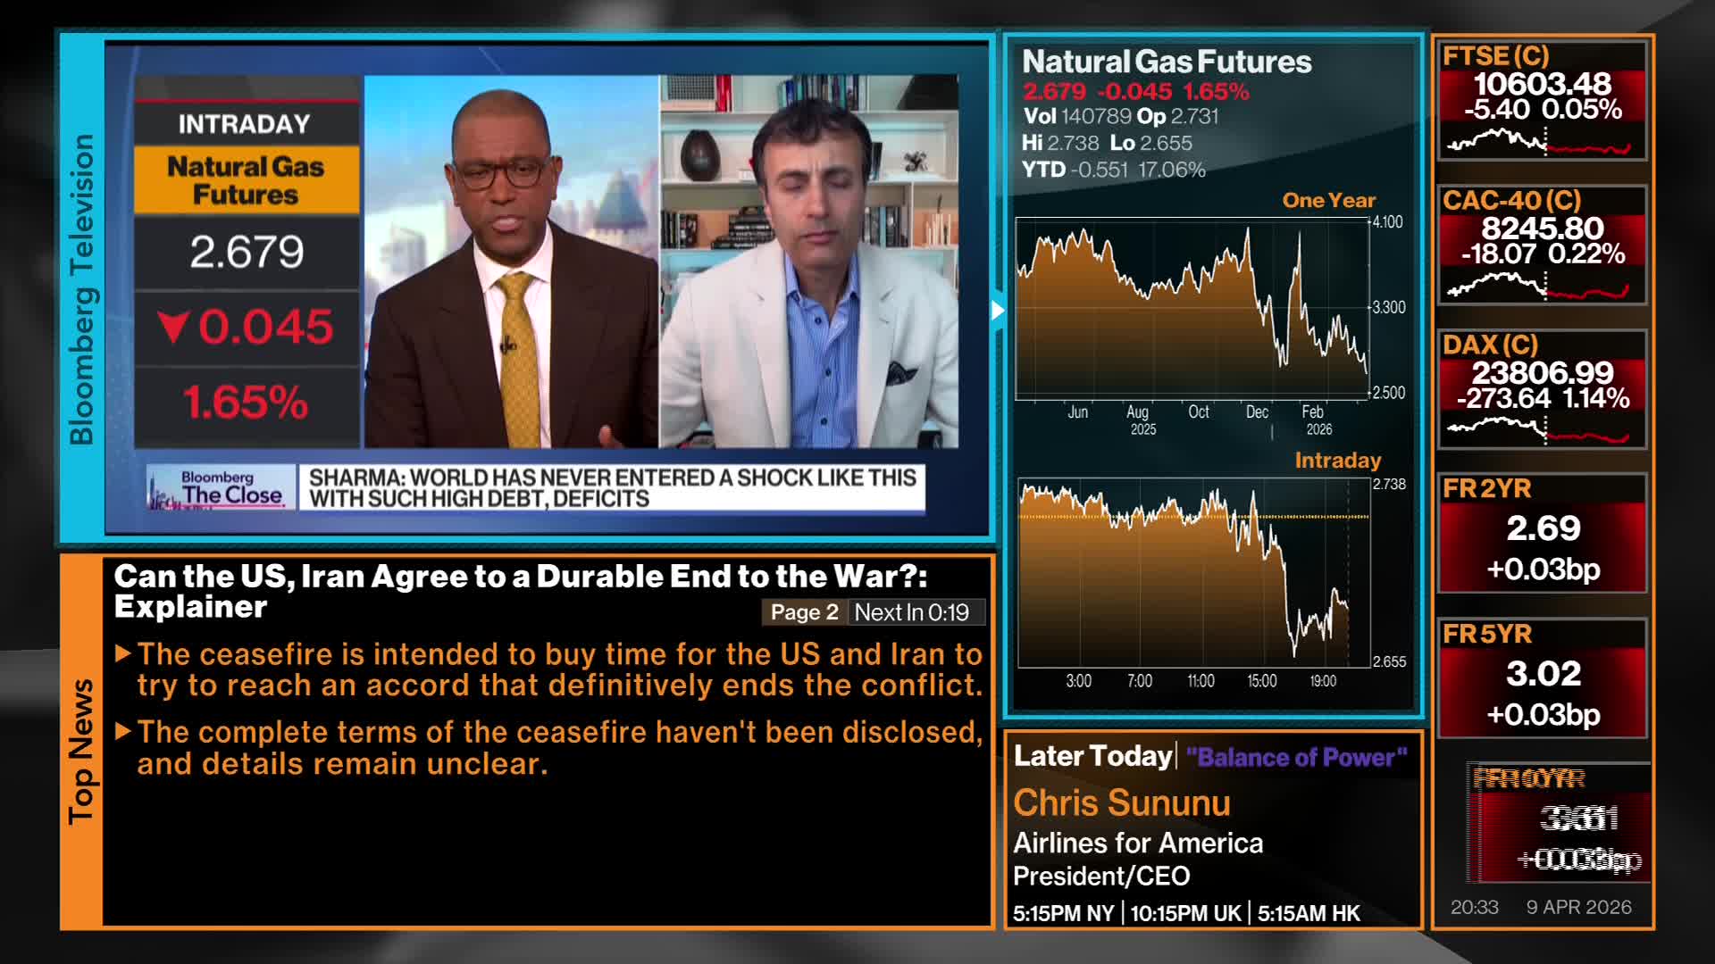Click the One Year natural gas chart
The height and width of the screenshot is (964, 1715).
coord(1192,308)
